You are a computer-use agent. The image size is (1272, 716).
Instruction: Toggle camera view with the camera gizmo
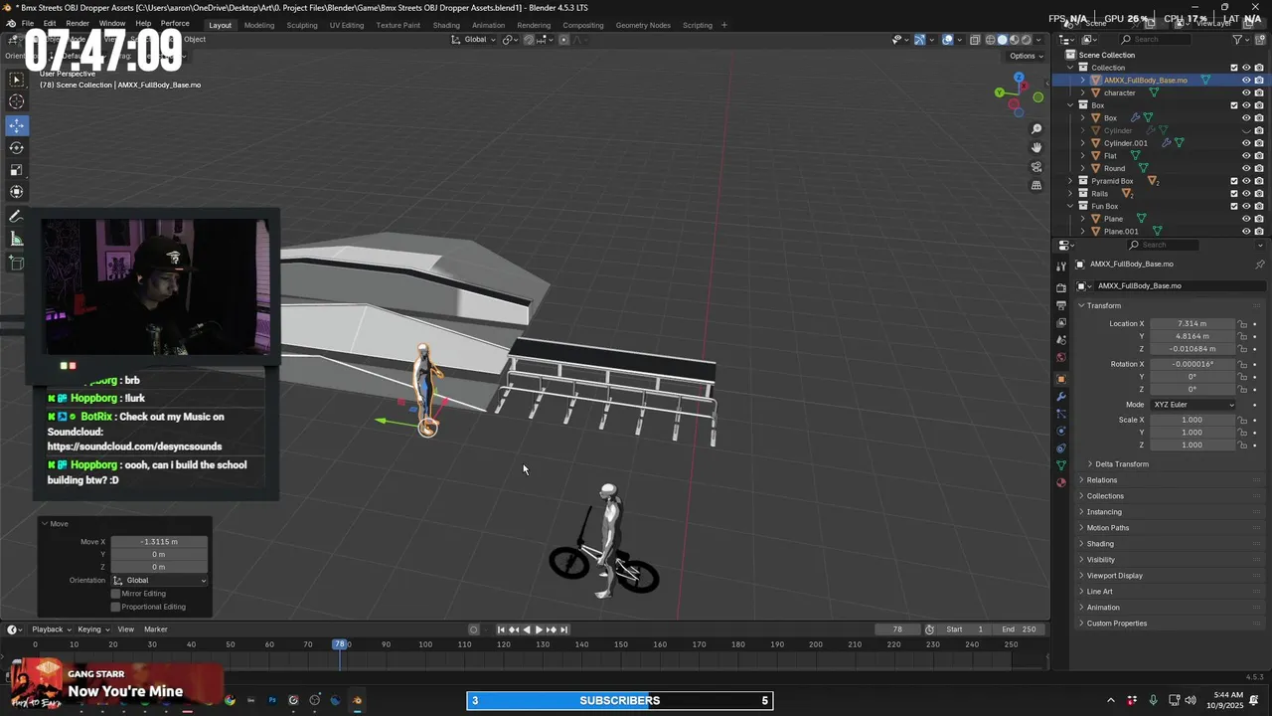tap(1036, 167)
